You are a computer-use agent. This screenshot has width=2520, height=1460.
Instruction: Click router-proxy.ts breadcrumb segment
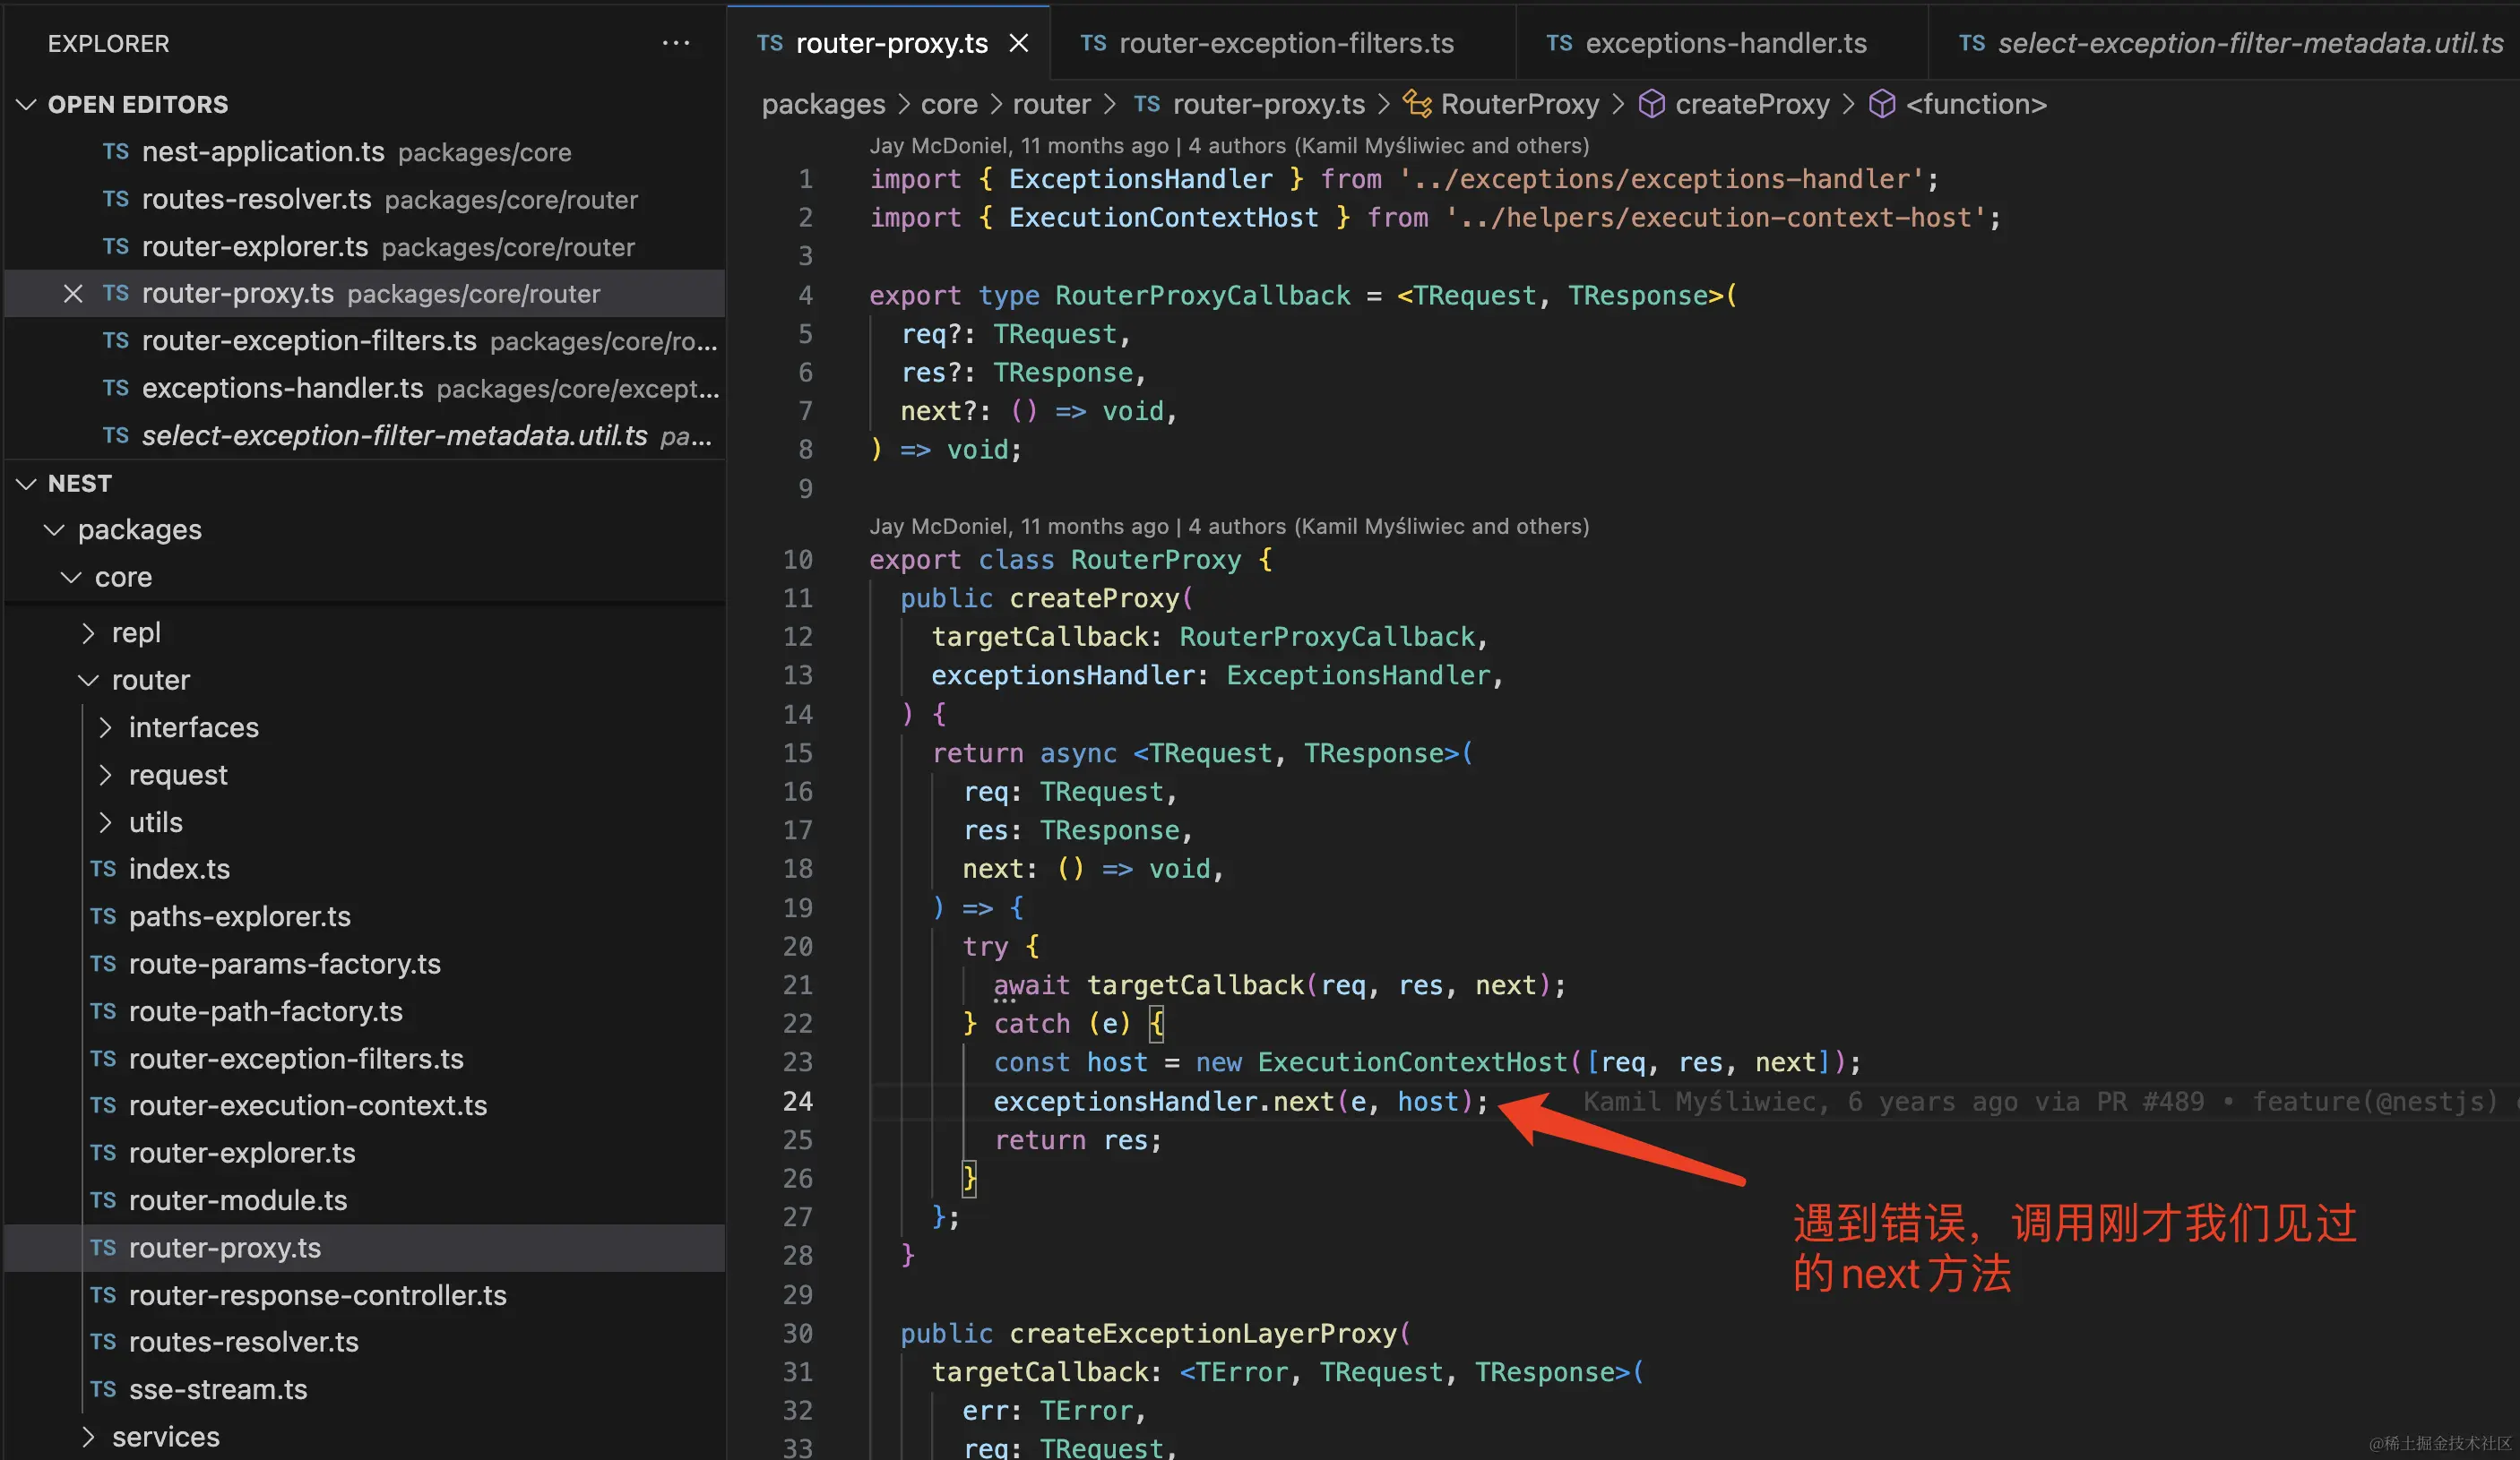(x=1268, y=104)
